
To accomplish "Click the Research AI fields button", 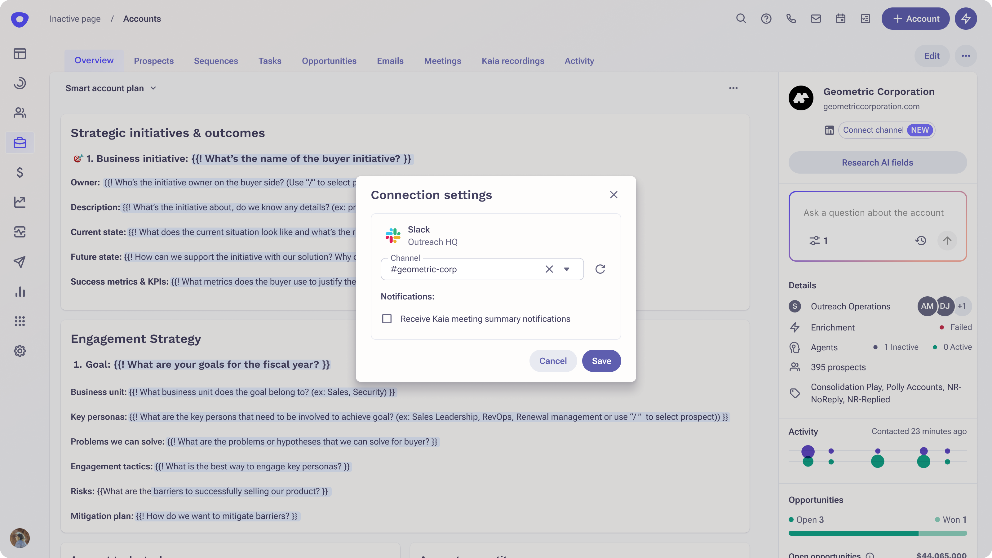I will [877, 162].
